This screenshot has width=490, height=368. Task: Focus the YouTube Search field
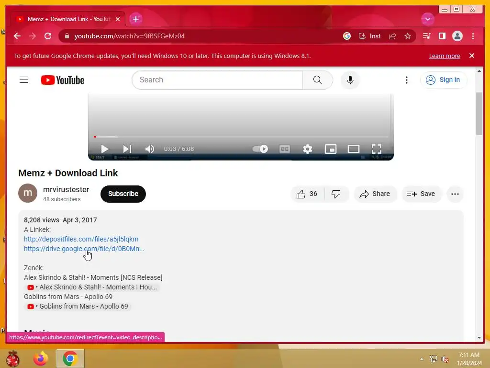(x=217, y=80)
